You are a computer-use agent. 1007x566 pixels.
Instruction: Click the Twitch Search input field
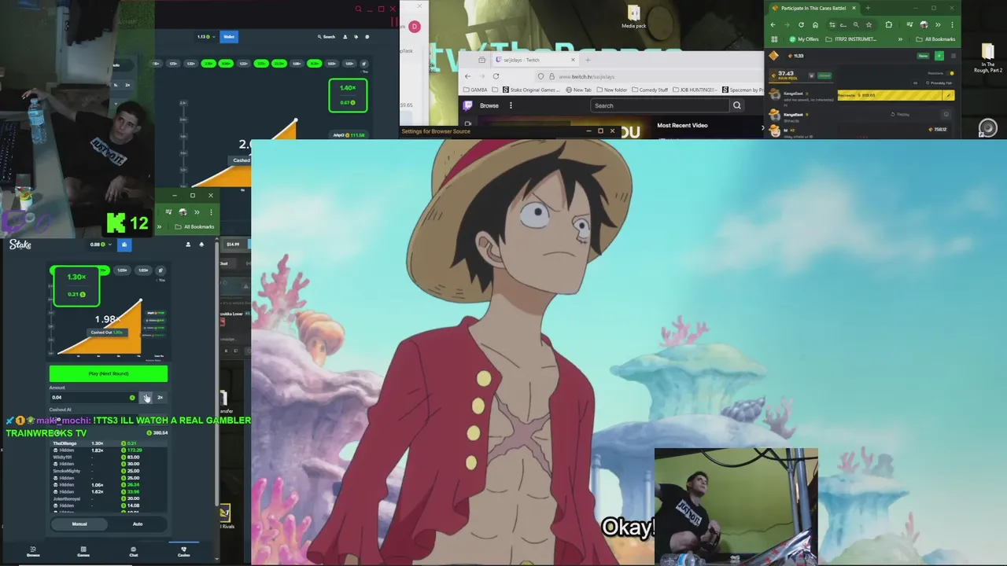pos(659,105)
